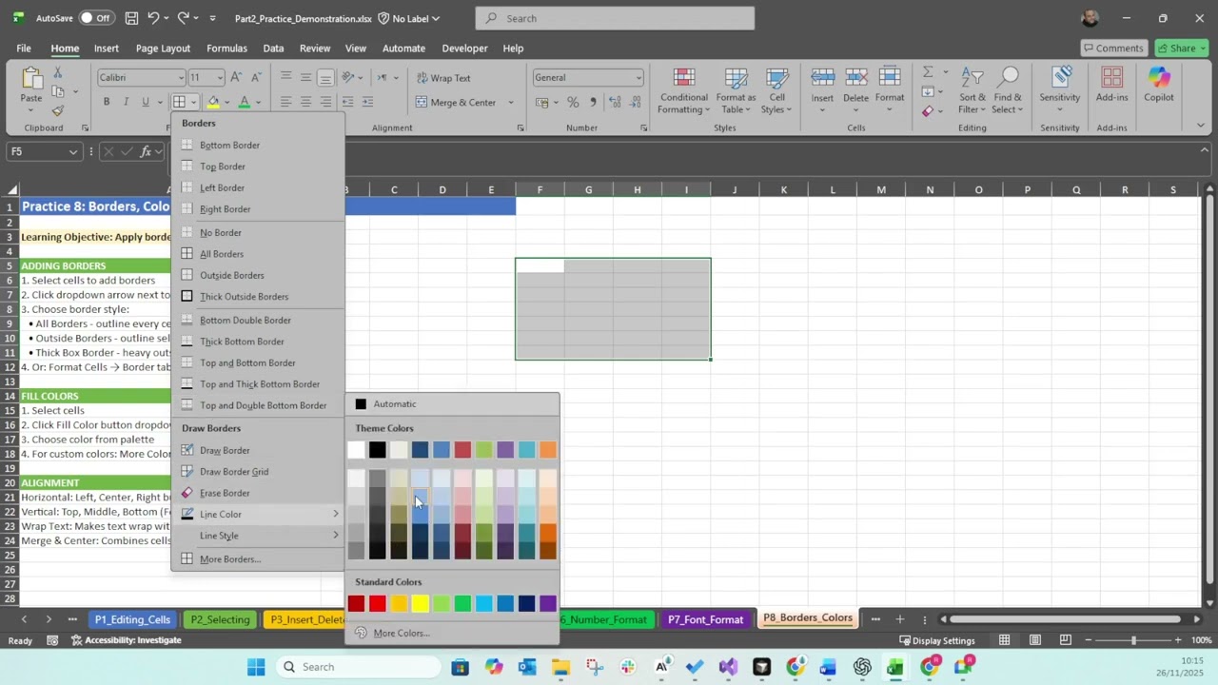Click the Delete cells icon
Screen dimensions: 1218x685
(x=855, y=79)
